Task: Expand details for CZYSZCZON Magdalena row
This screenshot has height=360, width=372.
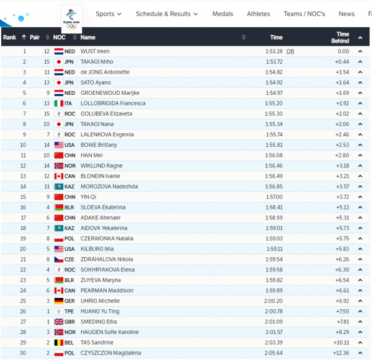Action: (x=360, y=353)
